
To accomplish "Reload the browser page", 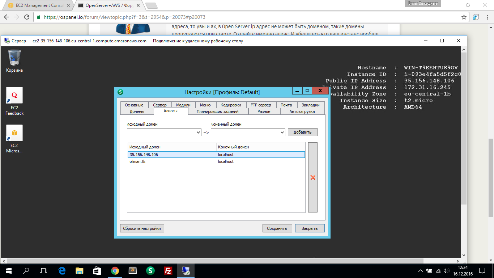I will [26, 17].
